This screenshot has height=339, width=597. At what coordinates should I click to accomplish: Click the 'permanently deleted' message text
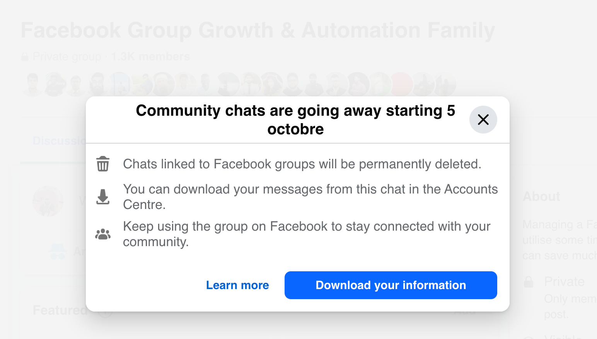pyautogui.click(x=302, y=164)
